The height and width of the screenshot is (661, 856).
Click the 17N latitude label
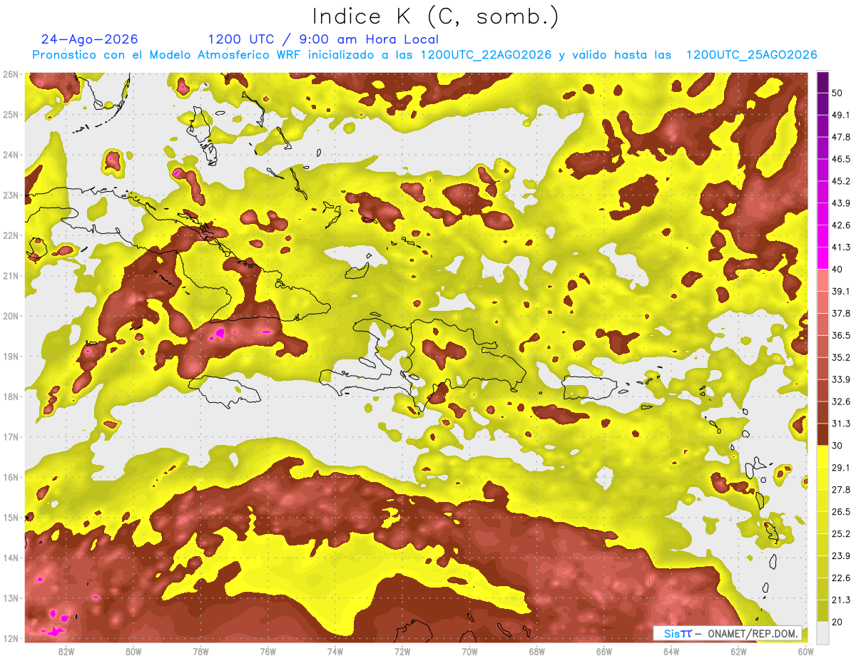[x=11, y=436]
